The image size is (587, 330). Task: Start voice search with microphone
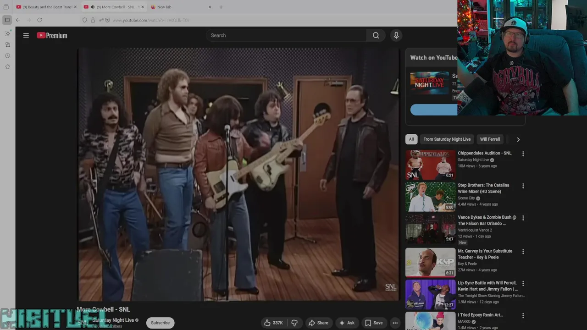tap(396, 35)
